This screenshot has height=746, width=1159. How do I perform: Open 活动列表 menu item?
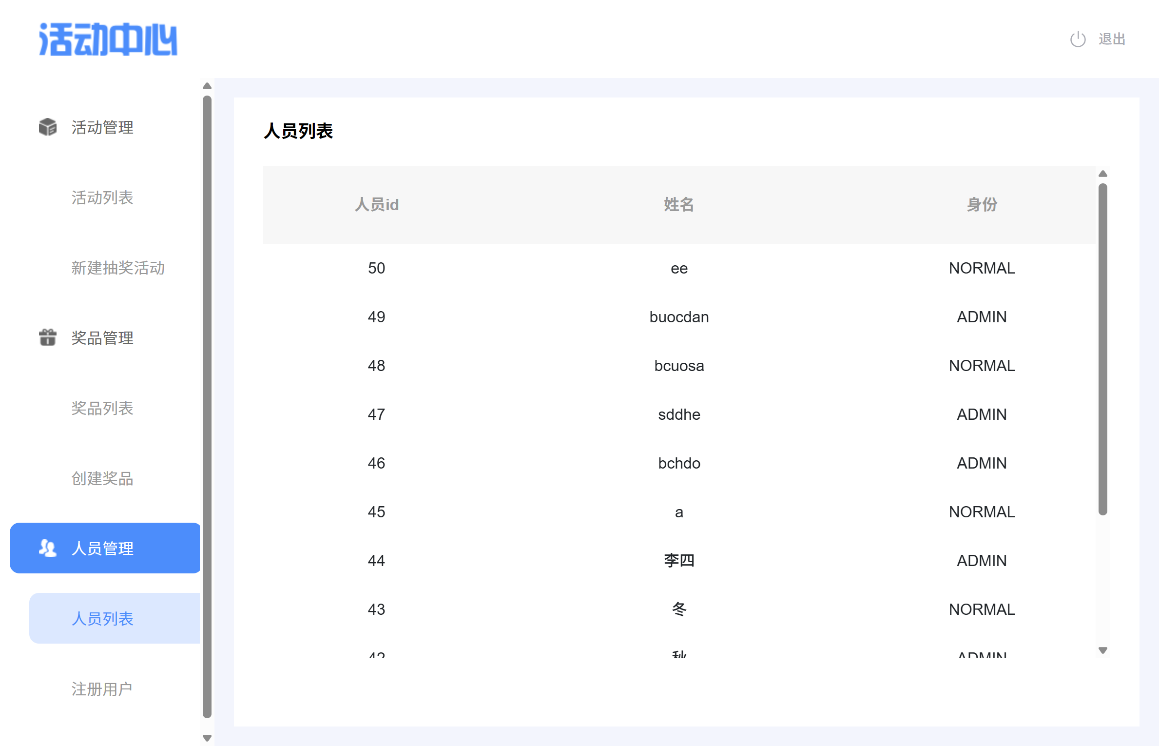[102, 197]
